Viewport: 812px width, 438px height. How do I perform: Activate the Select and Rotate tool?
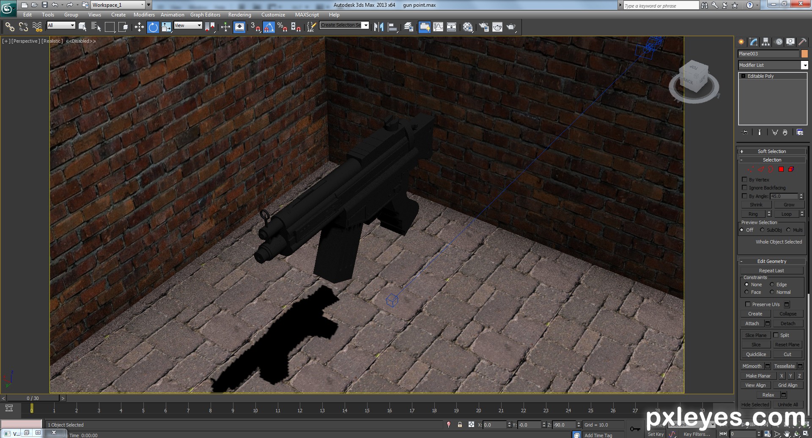153,27
